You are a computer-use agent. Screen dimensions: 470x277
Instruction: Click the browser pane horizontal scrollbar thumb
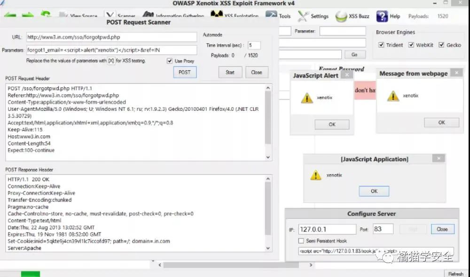click(x=231, y=265)
